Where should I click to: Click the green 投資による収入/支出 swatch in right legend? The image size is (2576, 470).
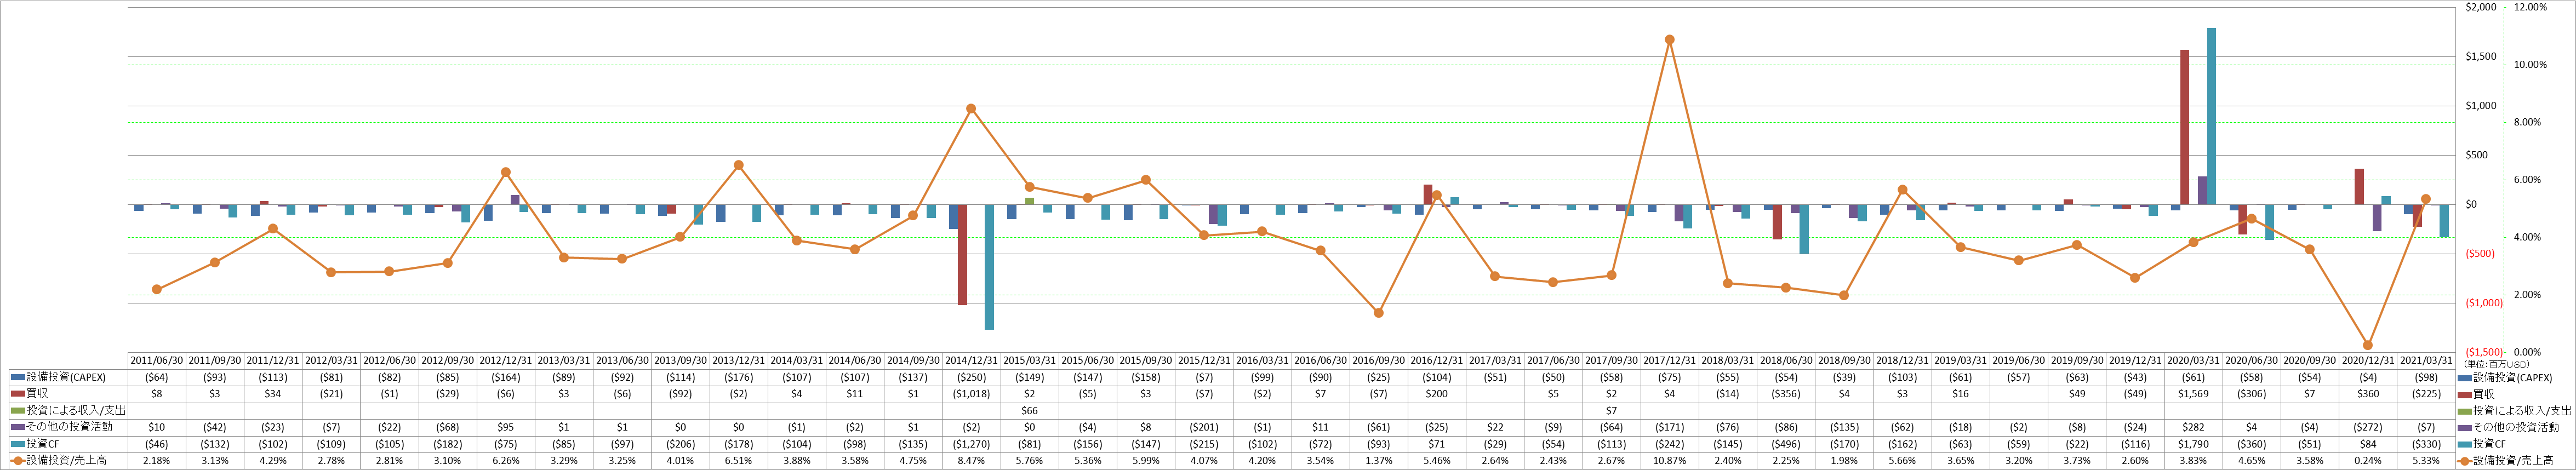[2464, 411]
